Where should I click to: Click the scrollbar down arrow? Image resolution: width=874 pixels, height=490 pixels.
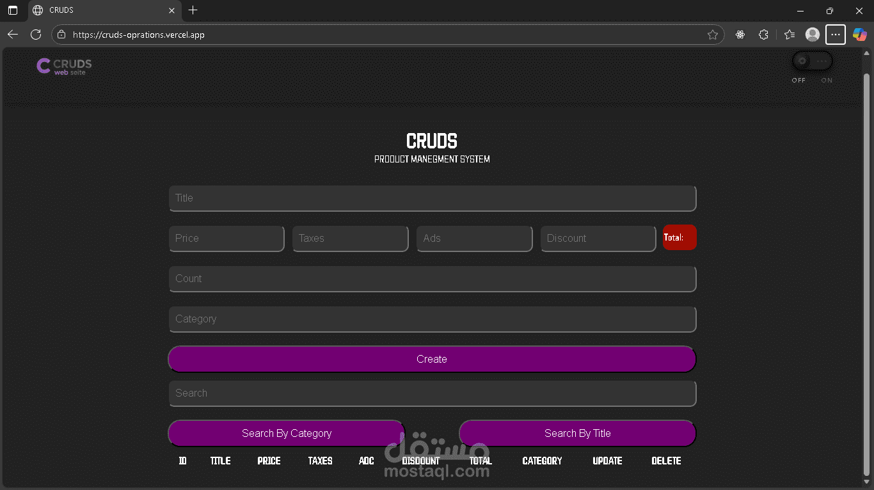tap(867, 481)
